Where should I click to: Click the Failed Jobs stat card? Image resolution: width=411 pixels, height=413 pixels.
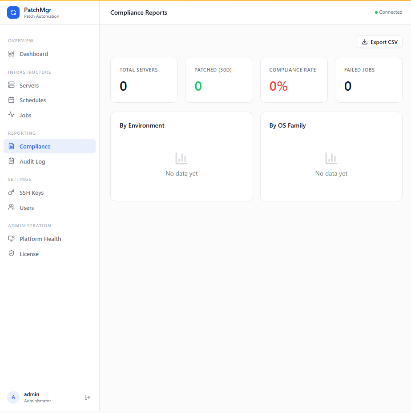click(369, 80)
